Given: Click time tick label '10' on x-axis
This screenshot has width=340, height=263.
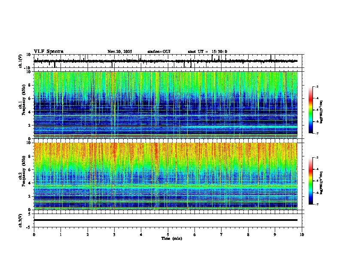Looking at the screenshot, I should pos(302,235).
